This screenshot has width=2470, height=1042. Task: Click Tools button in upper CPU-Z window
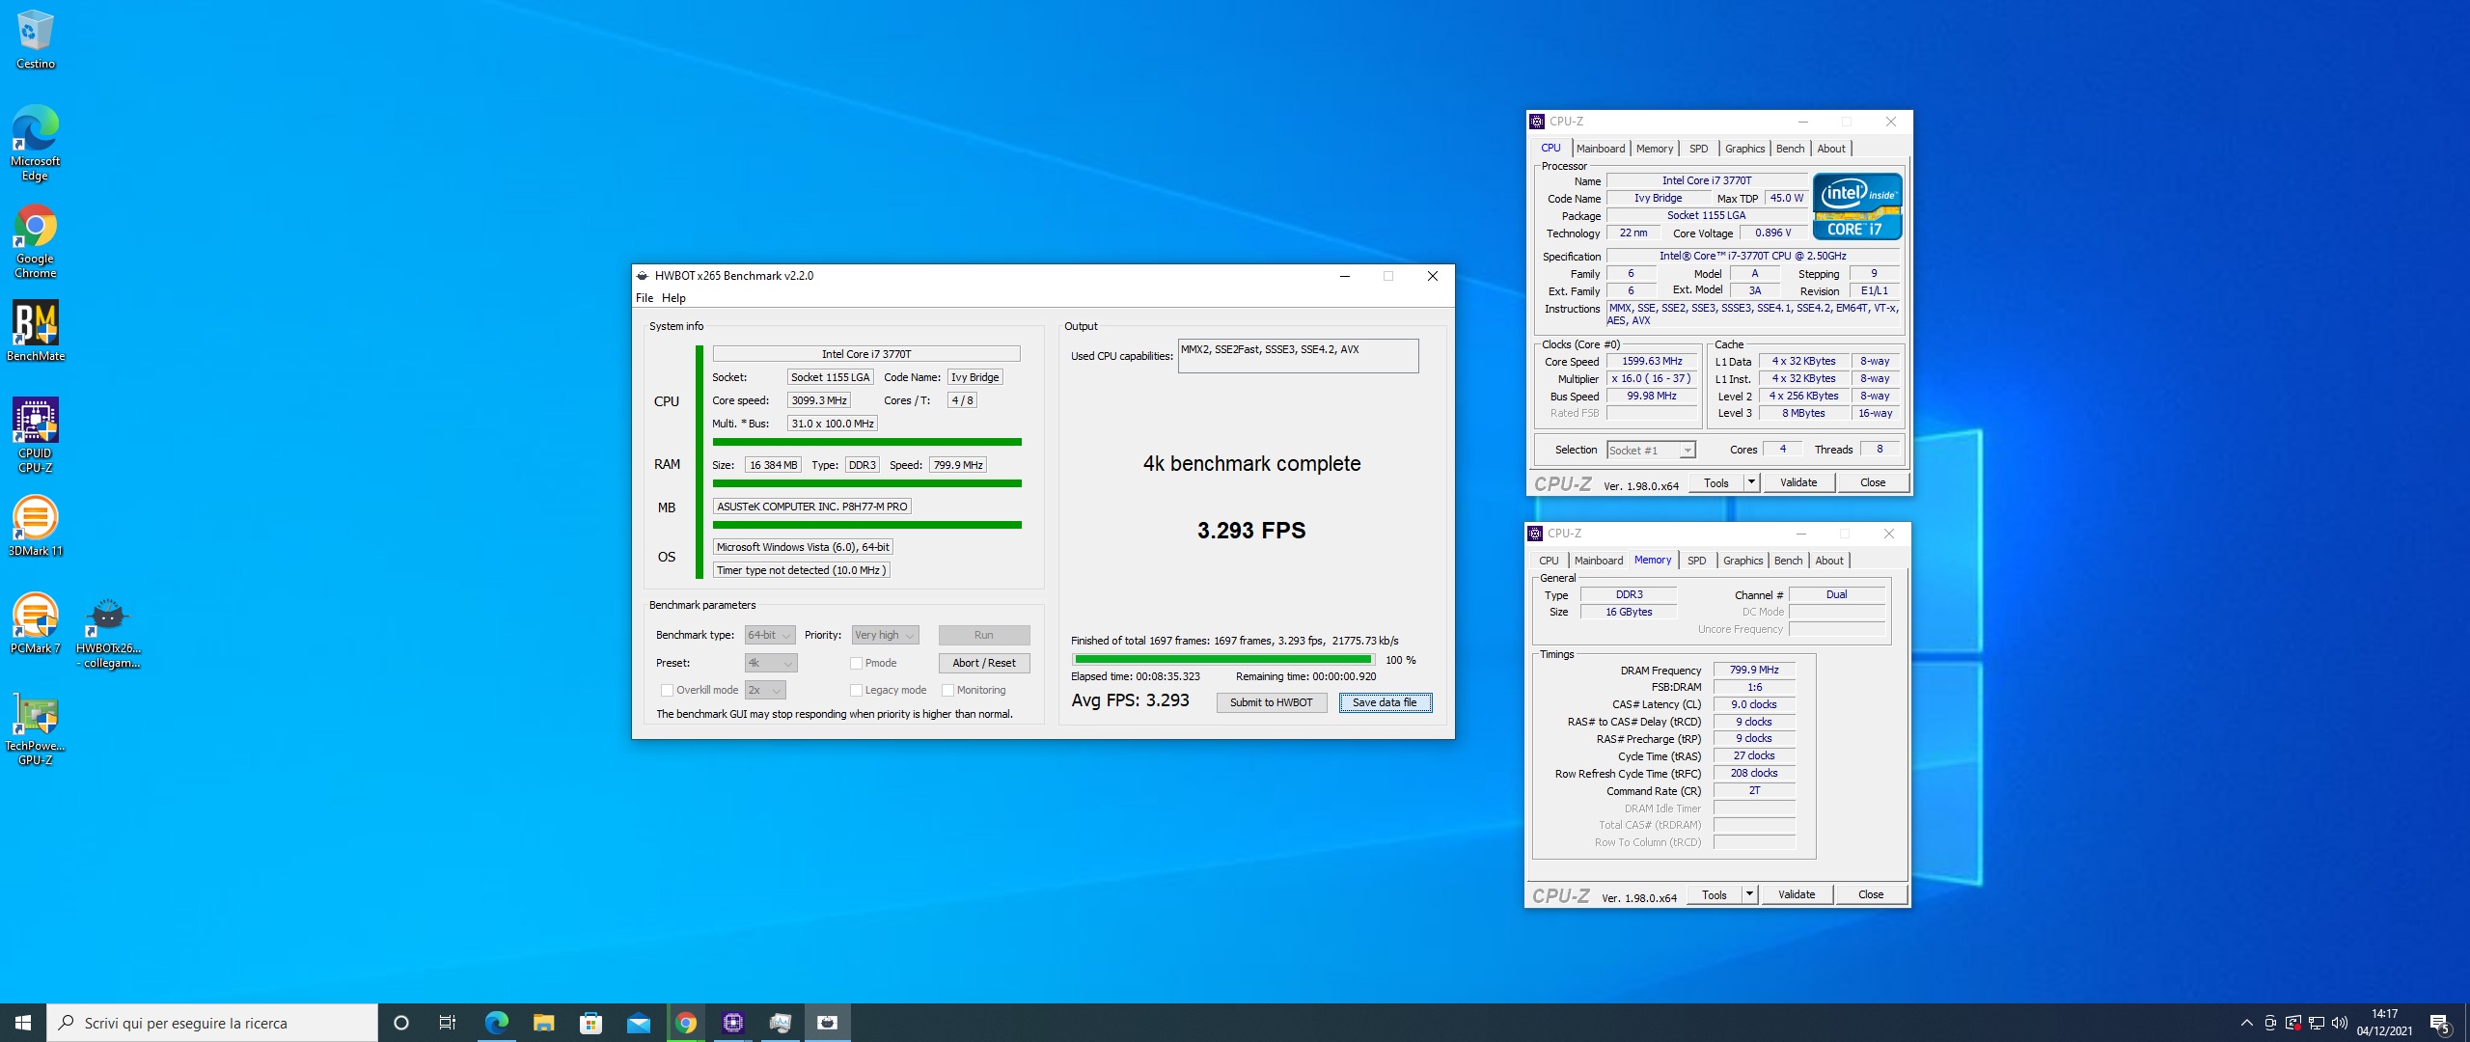tap(1716, 482)
